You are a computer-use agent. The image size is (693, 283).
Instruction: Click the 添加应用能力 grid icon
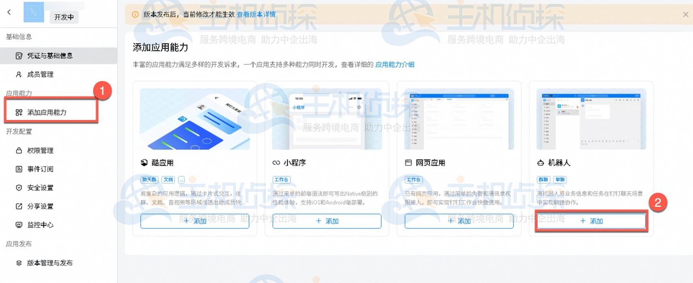(x=19, y=112)
